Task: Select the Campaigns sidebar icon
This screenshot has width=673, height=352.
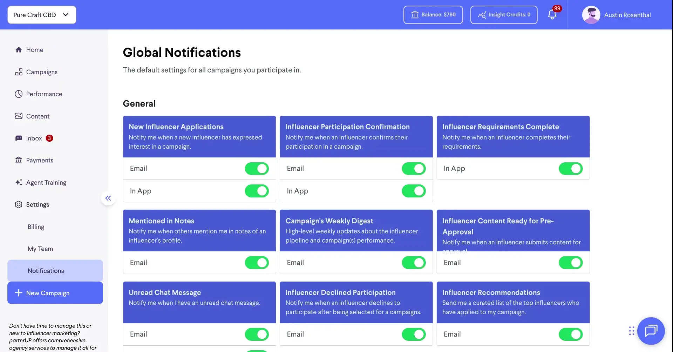Action: pyautogui.click(x=19, y=72)
